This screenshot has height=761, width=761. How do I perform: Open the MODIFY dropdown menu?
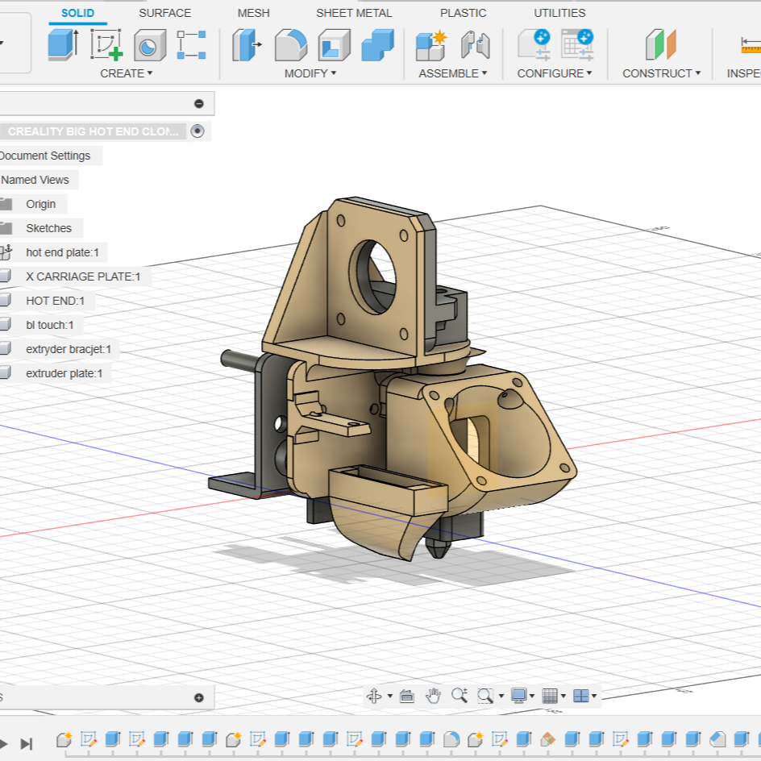pos(305,73)
